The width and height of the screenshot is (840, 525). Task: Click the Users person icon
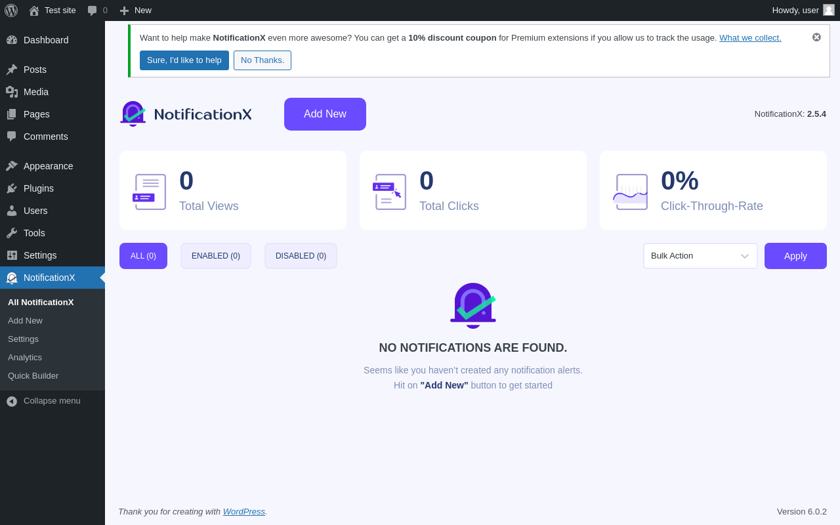(12, 211)
